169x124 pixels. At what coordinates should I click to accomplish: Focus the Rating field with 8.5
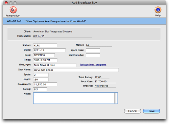point(40,89)
